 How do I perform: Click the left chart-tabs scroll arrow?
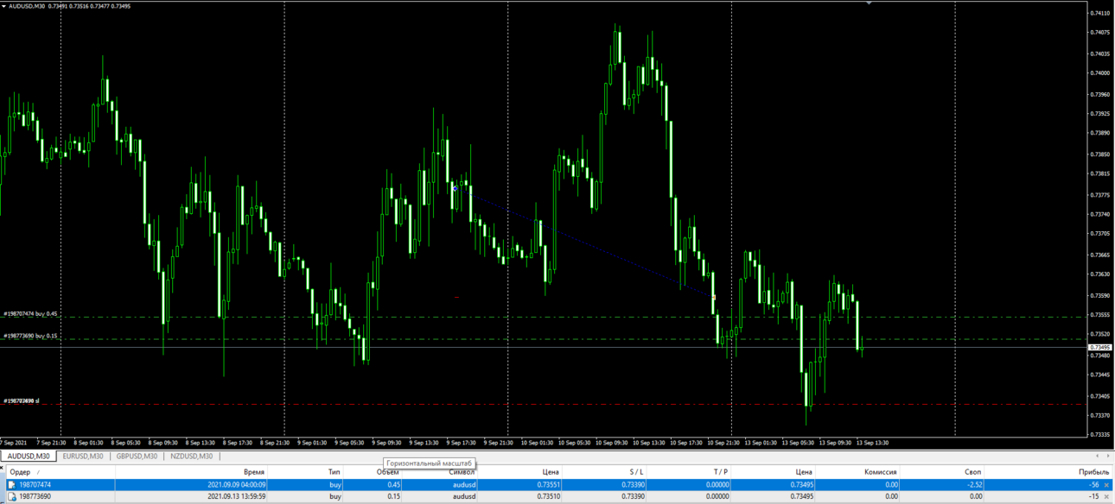(1098, 456)
